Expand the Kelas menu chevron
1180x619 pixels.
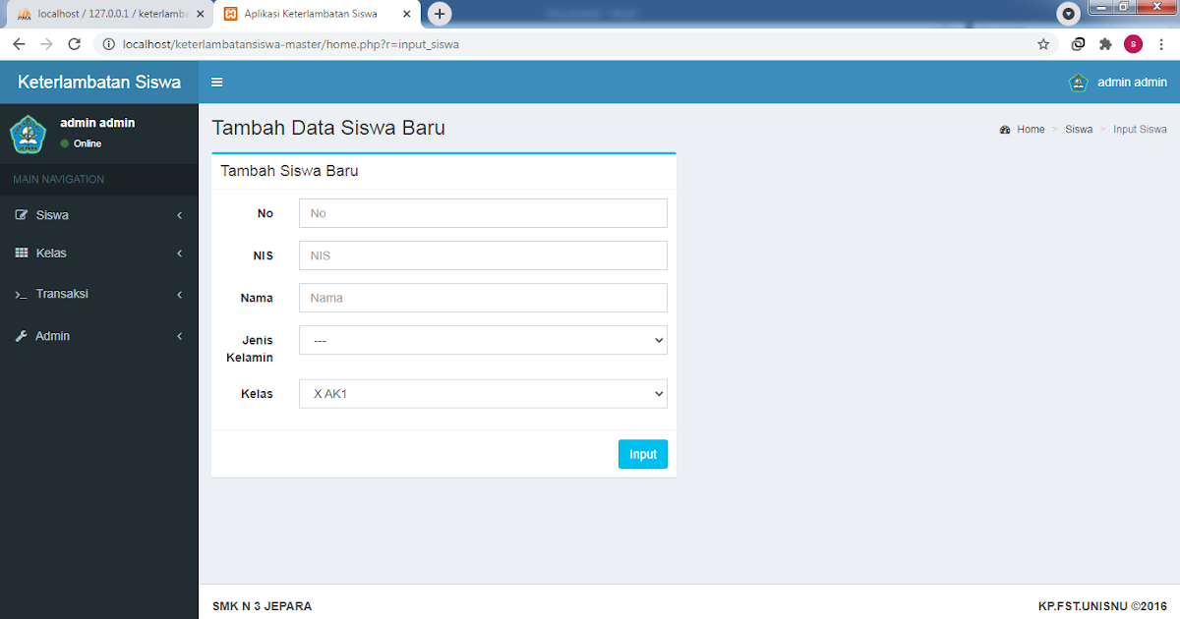(180, 253)
